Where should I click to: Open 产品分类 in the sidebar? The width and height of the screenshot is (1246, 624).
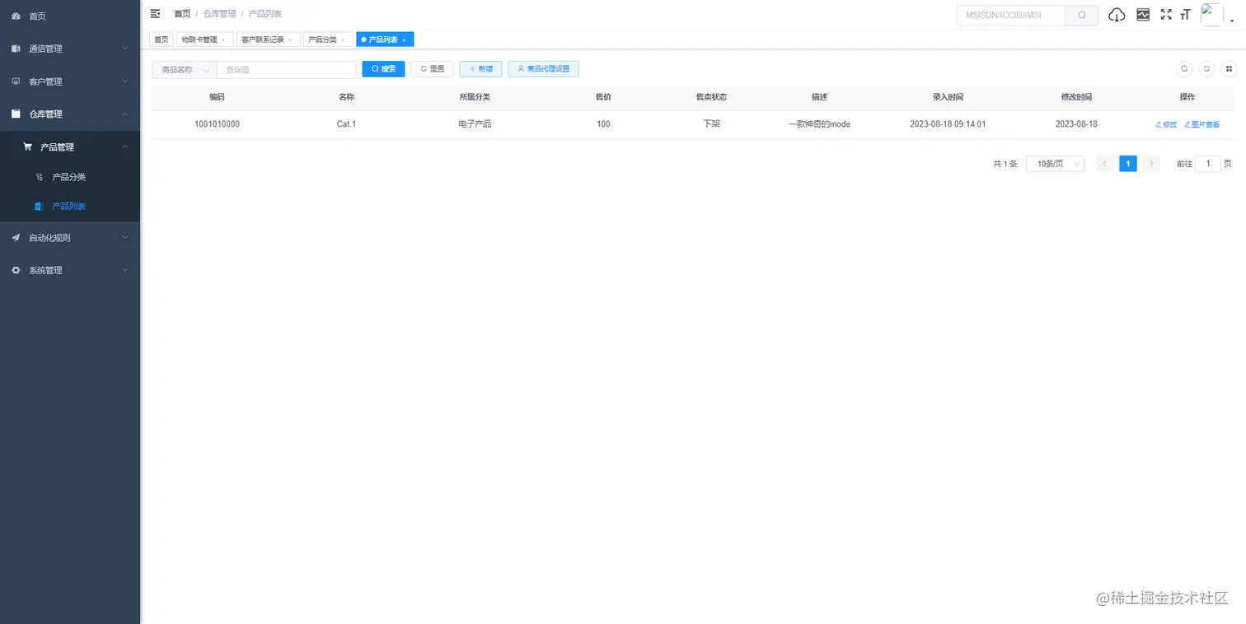tap(70, 177)
